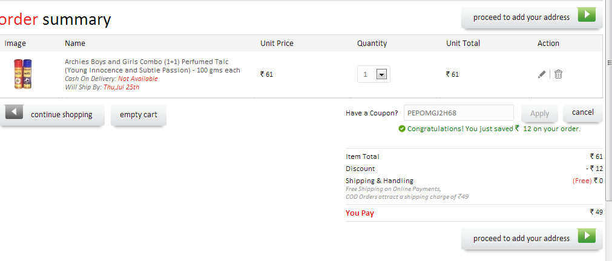Click the Apply coupon button
612x261 pixels.
(x=540, y=114)
